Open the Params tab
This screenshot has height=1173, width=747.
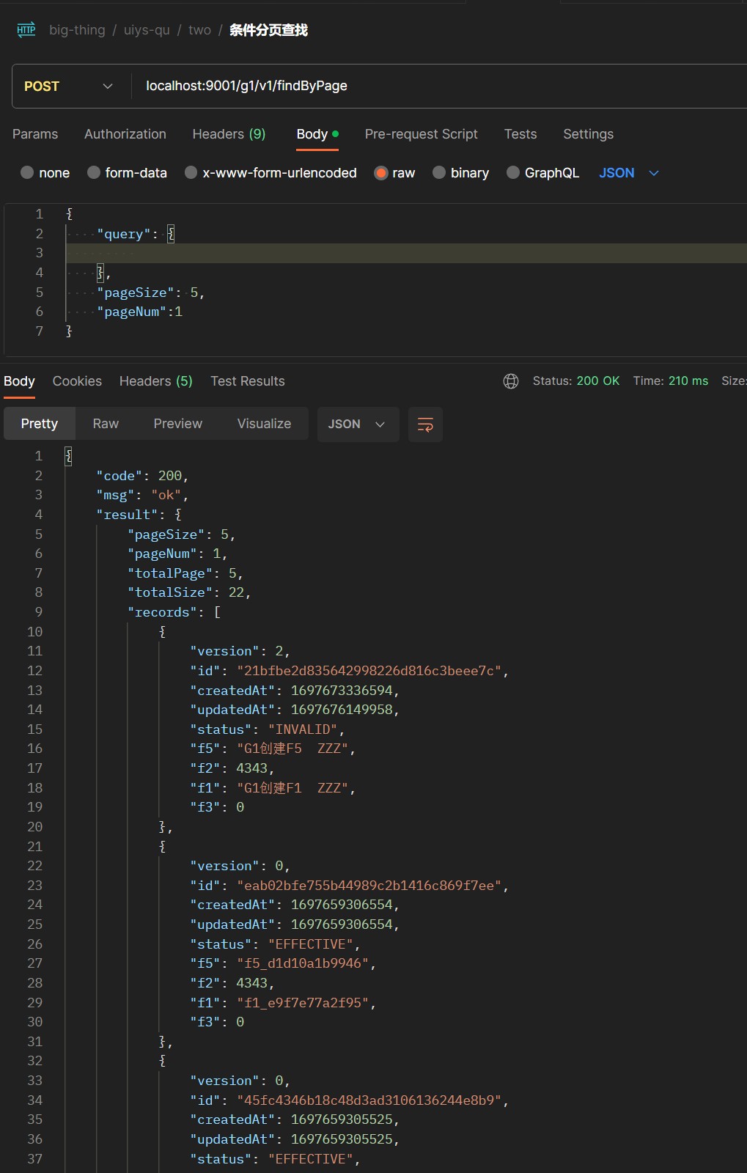coord(35,134)
